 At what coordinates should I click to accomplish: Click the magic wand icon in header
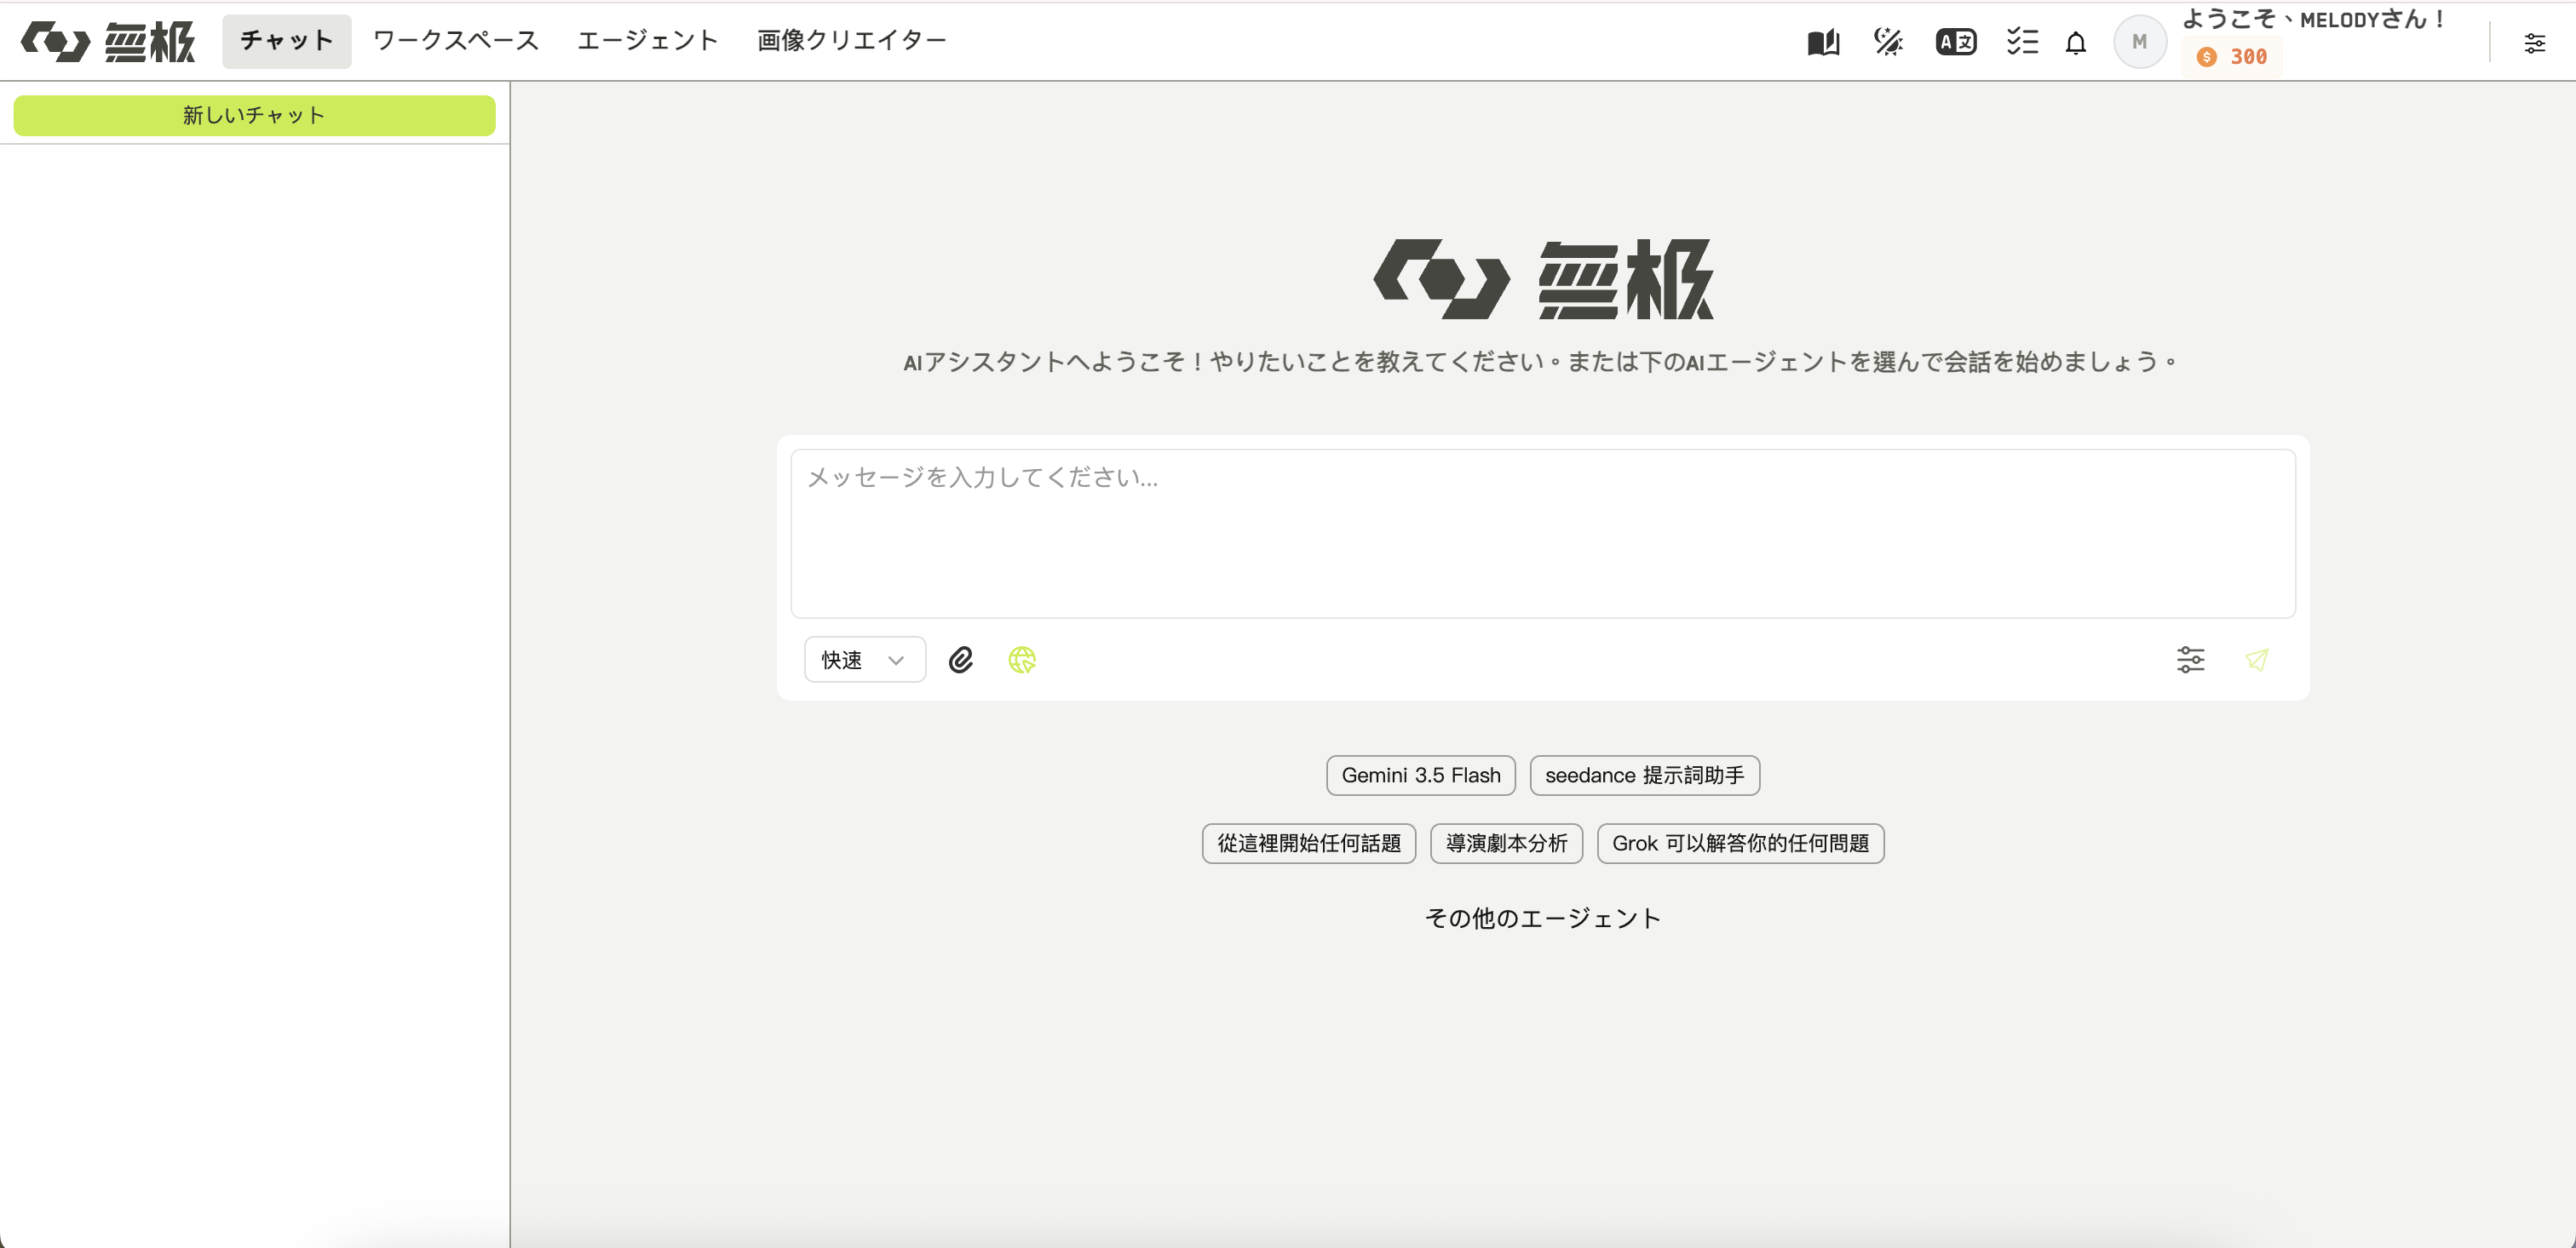tap(1888, 42)
